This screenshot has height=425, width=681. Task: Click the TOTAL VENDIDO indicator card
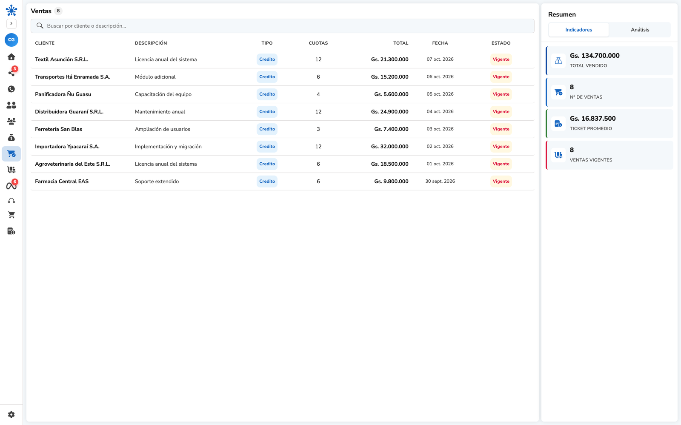click(609, 61)
